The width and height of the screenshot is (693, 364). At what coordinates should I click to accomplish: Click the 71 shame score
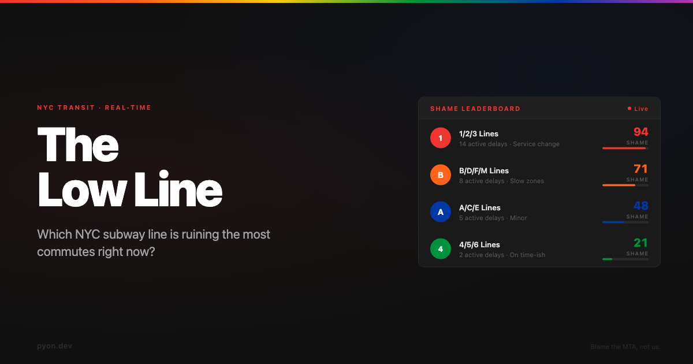click(x=640, y=169)
